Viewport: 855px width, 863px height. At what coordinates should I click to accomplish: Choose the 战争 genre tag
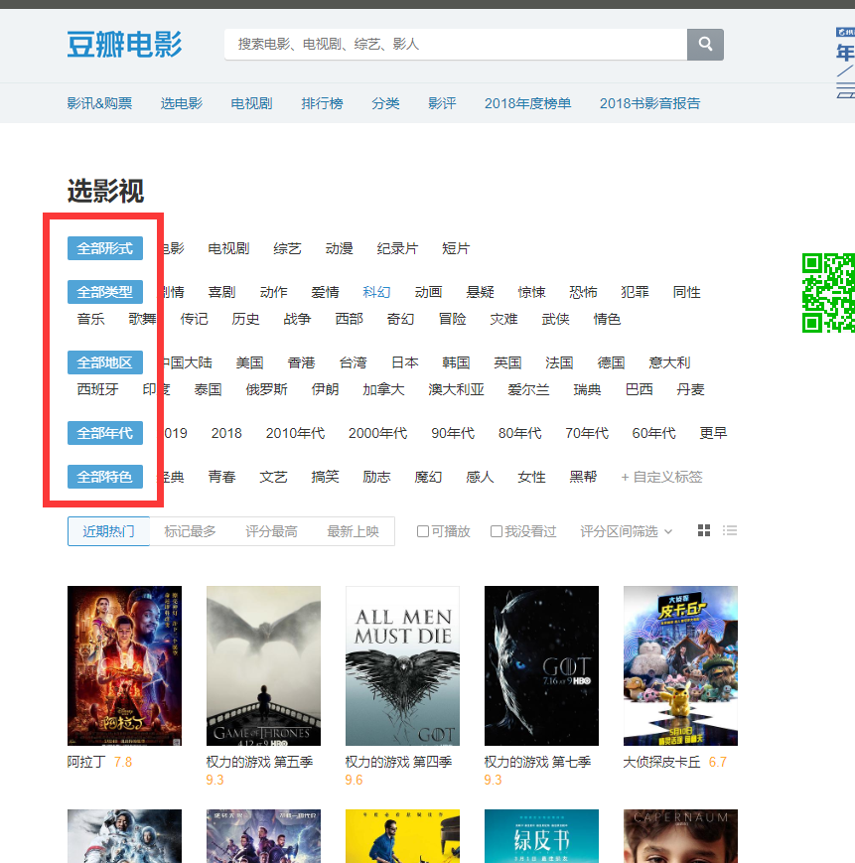point(297,319)
